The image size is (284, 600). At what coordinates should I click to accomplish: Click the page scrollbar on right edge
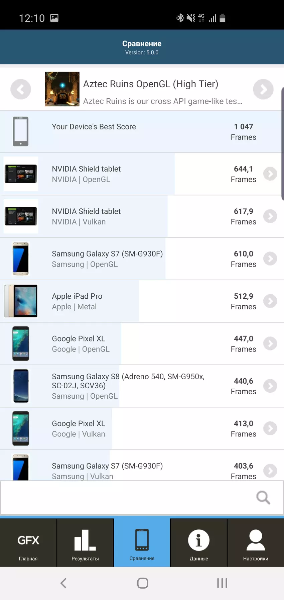point(282,144)
